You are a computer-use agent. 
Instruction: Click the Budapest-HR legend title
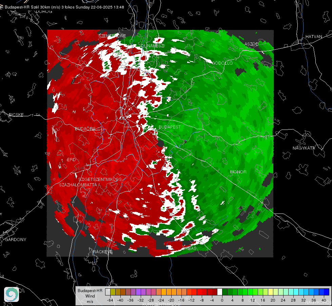pos(90,290)
